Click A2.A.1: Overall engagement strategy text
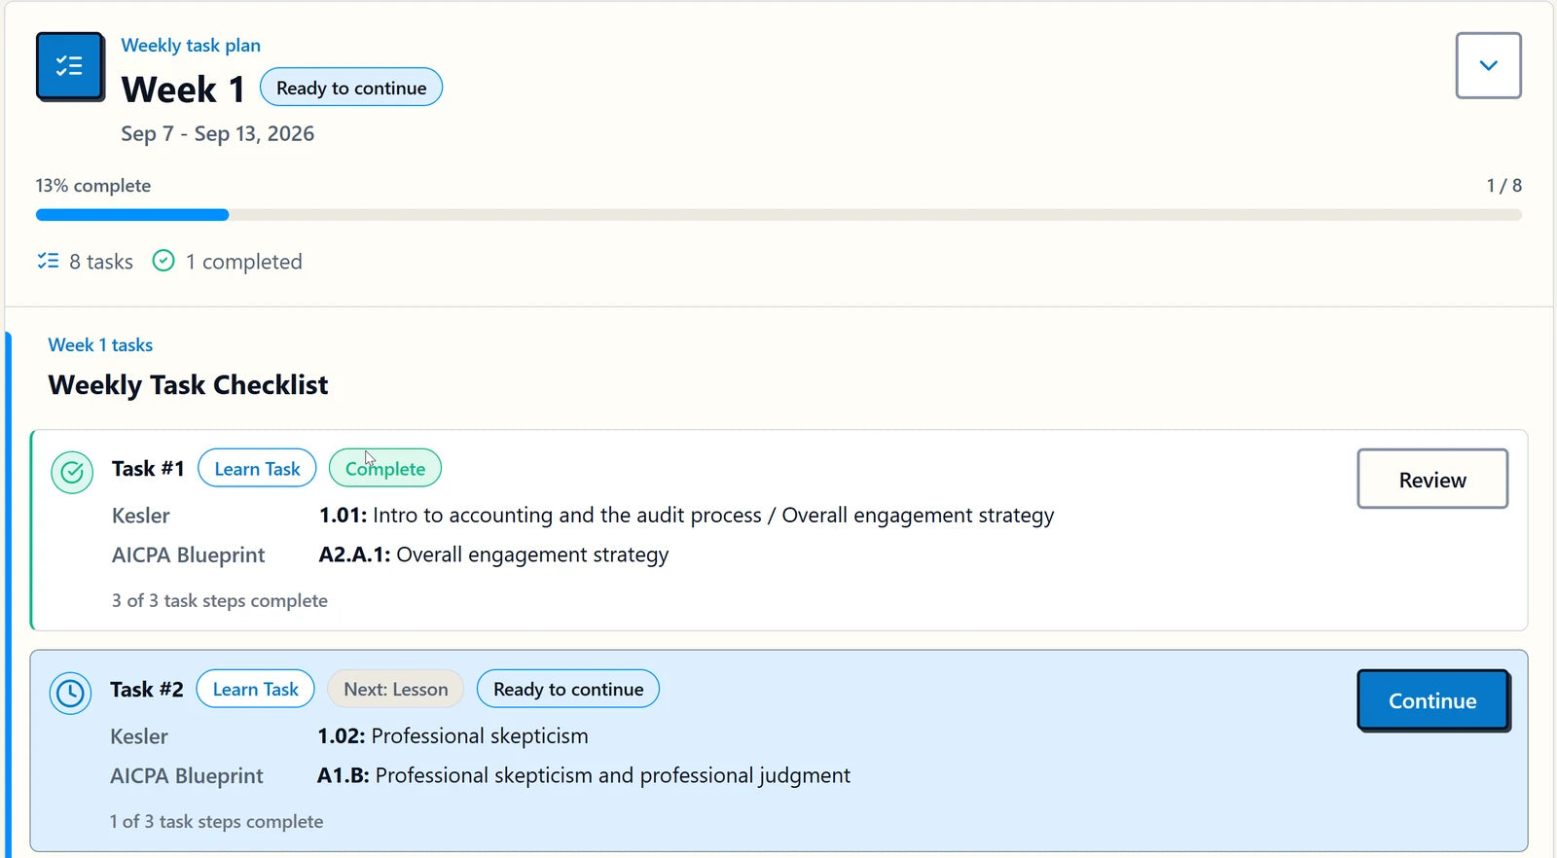This screenshot has width=1557, height=858. pyautogui.click(x=493, y=554)
